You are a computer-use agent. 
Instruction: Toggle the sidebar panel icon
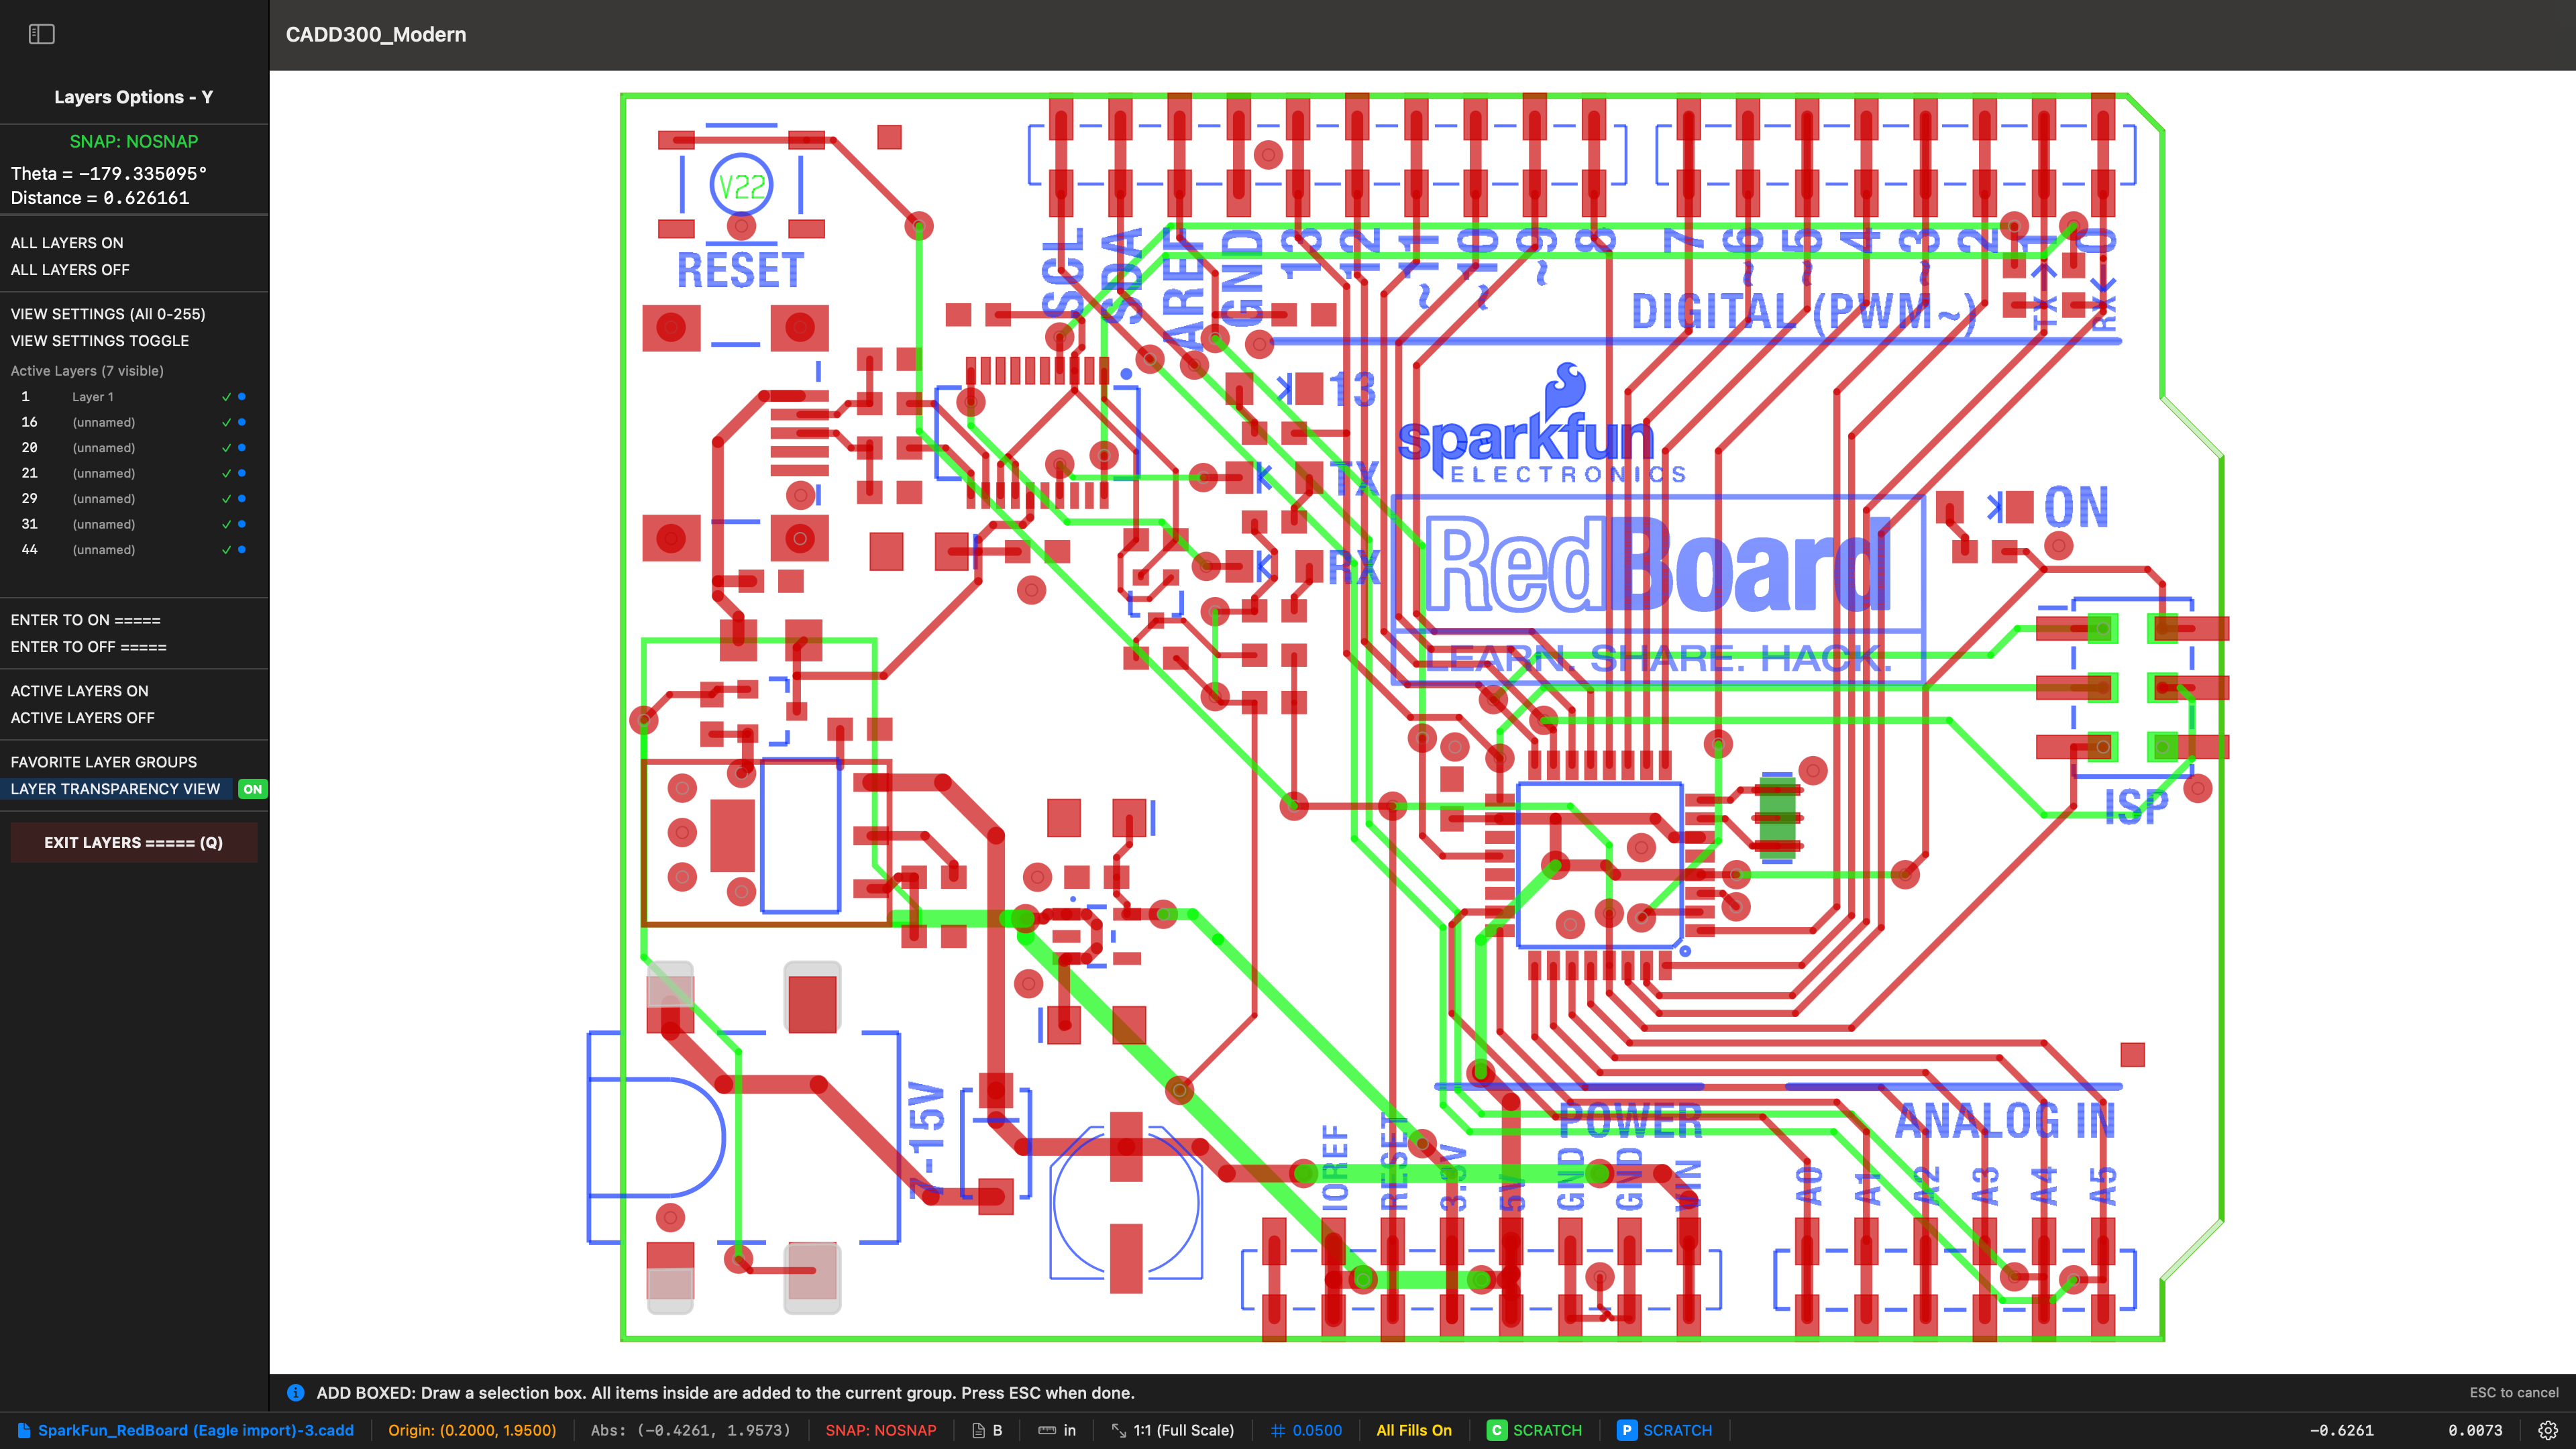[x=41, y=34]
